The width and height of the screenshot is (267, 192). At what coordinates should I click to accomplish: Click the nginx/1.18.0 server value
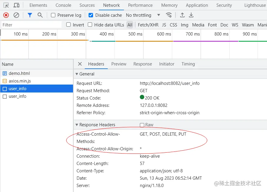(152, 186)
